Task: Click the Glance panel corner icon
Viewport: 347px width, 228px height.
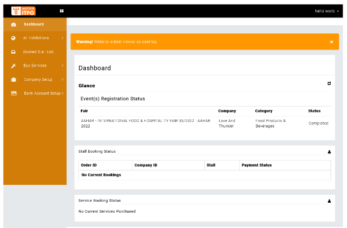Action: click(329, 83)
